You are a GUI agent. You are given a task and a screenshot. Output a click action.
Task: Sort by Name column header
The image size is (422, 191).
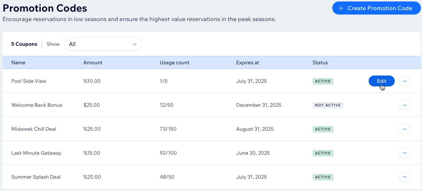pos(18,62)
